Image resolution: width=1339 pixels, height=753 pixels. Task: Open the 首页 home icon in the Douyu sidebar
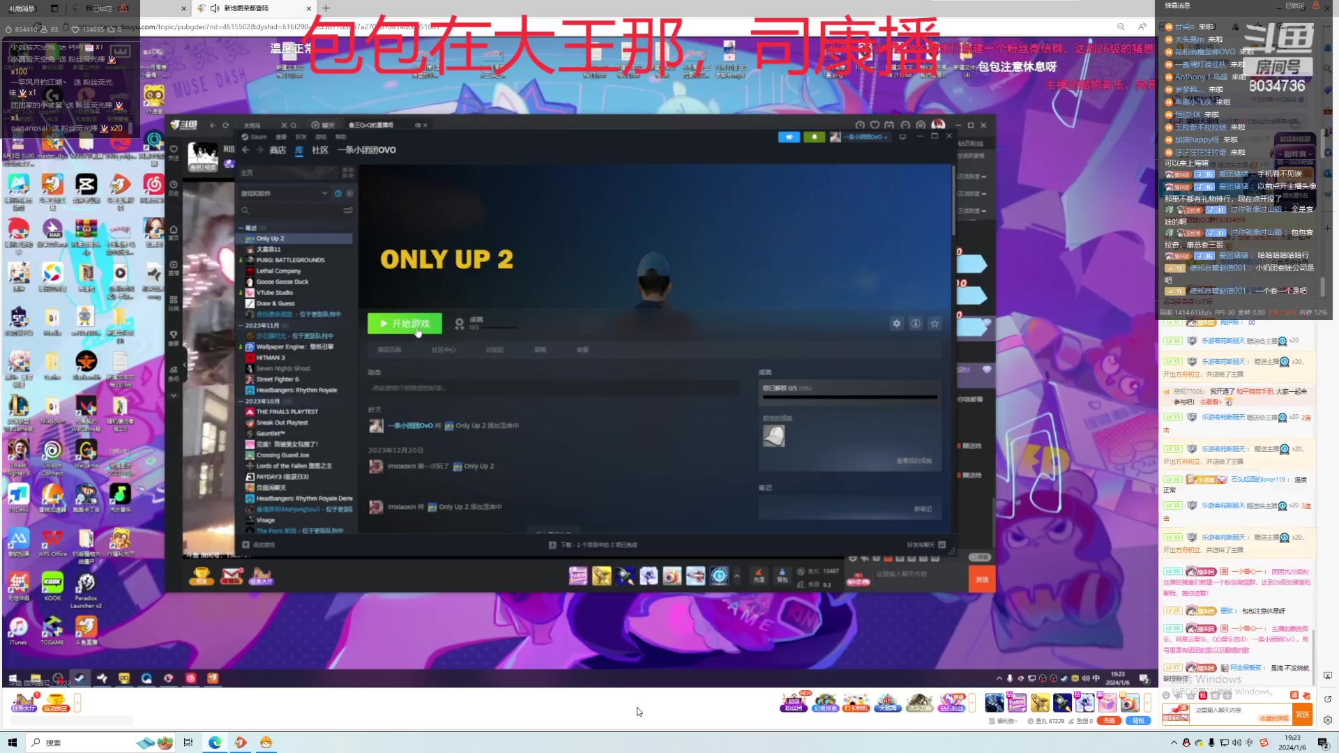coord(174,232)
